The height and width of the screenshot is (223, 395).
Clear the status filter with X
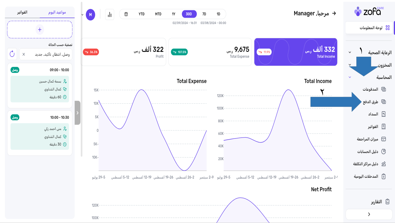[x=24, y=54]
